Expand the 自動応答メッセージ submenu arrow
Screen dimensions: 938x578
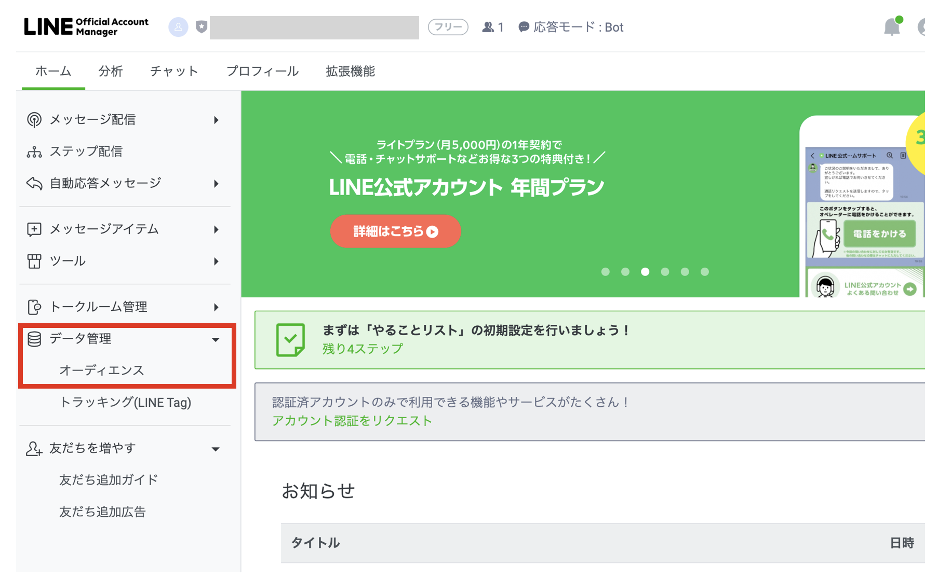(216, 184)
